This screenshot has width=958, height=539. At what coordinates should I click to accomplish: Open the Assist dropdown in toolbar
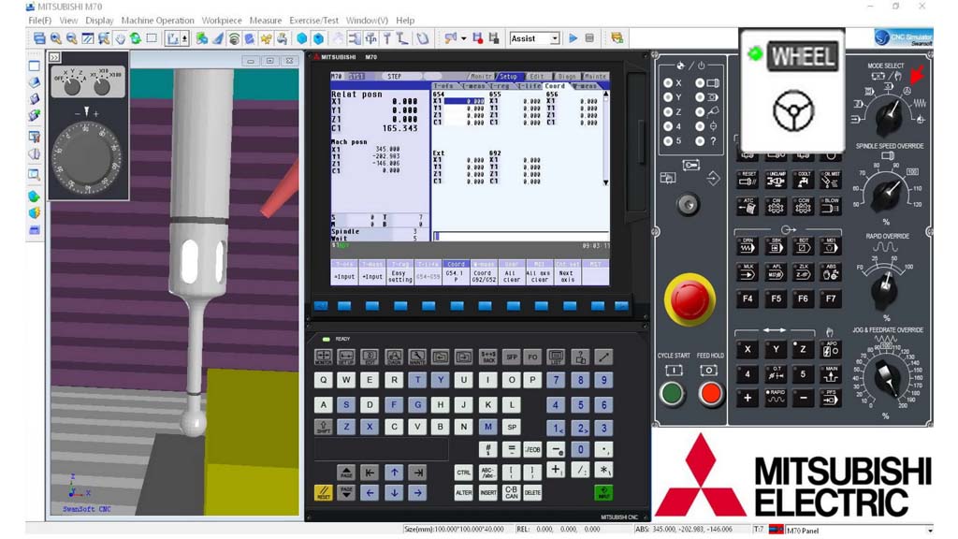coord(555,38)
